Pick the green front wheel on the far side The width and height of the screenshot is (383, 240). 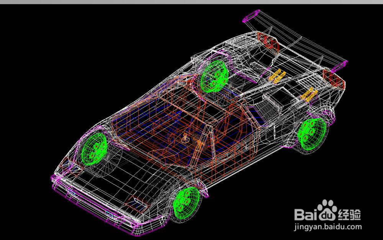pos(94,149)
